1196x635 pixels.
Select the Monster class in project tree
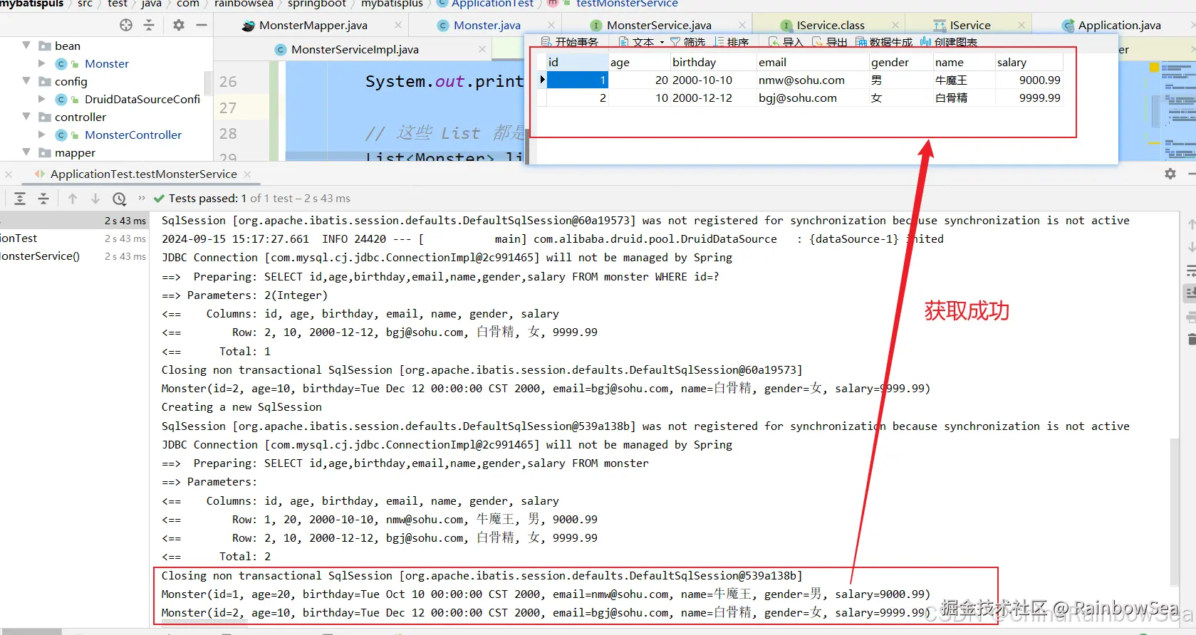click(107, 64)
